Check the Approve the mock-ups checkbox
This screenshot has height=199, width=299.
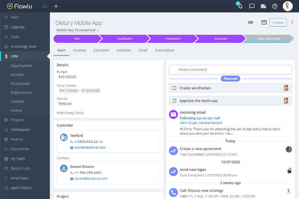click(174, 101)
